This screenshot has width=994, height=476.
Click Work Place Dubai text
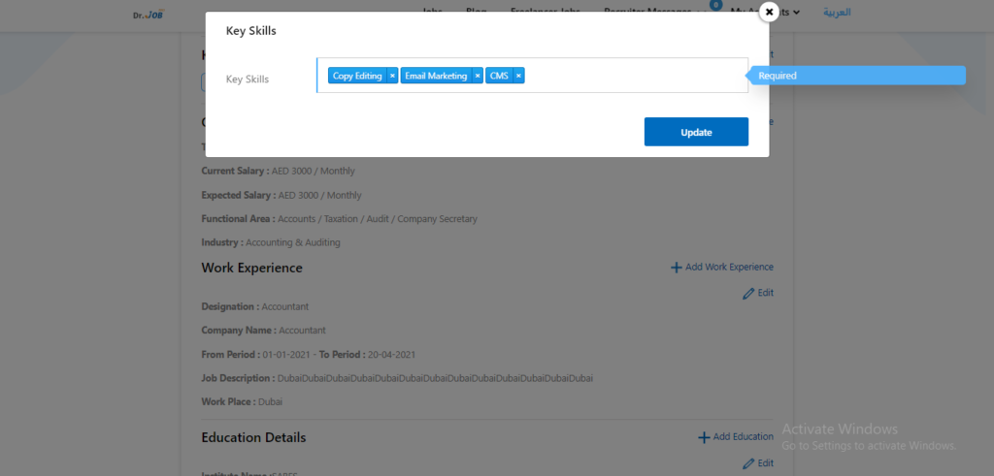(x=242, y=402)
